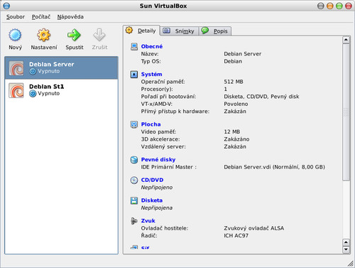Viewport: 355px width, 268px height.
Task: Click the ICH AC97 controller value
Action: click(236, 236)
